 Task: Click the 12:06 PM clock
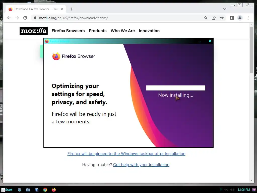244,190
